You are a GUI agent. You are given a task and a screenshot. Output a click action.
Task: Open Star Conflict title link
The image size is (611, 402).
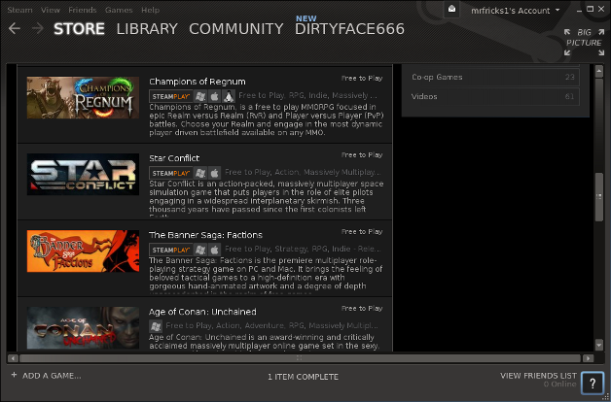click(174, 158)
